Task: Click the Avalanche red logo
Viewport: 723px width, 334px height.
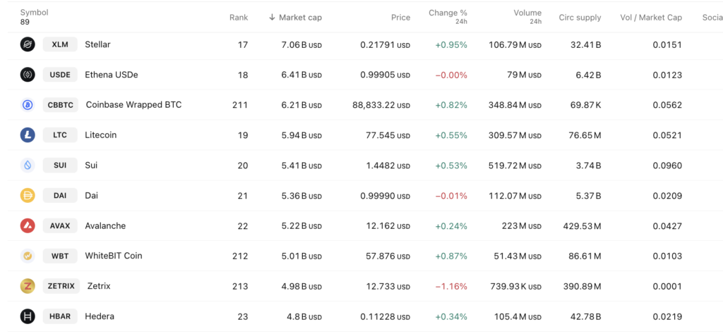Action: [28, 226]
